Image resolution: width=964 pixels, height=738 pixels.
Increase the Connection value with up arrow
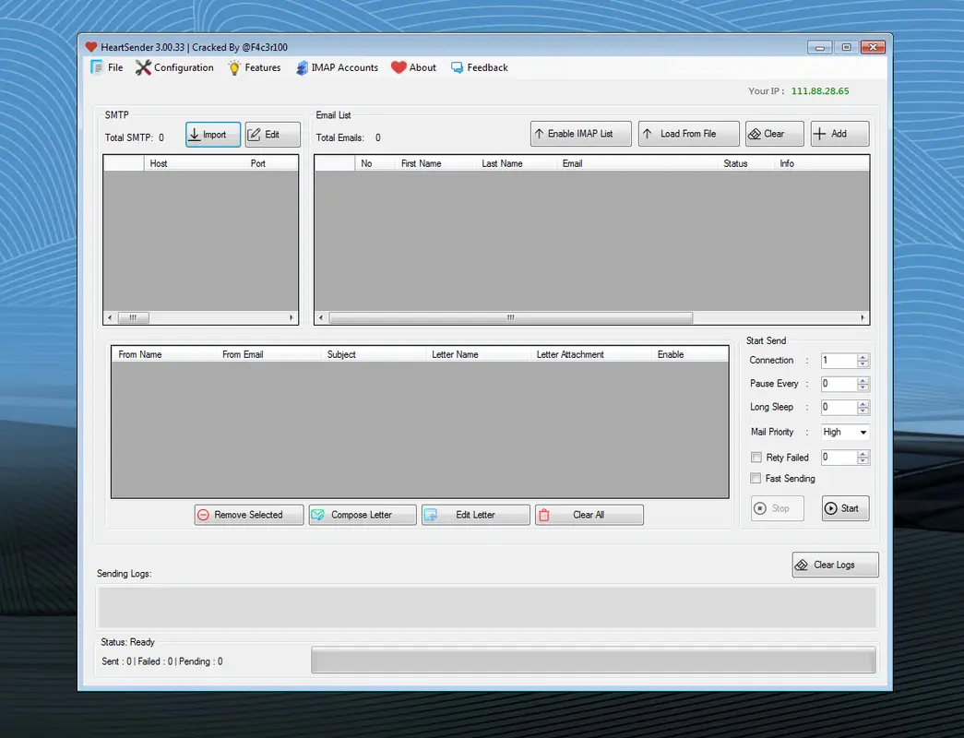(x=863, y=357)
